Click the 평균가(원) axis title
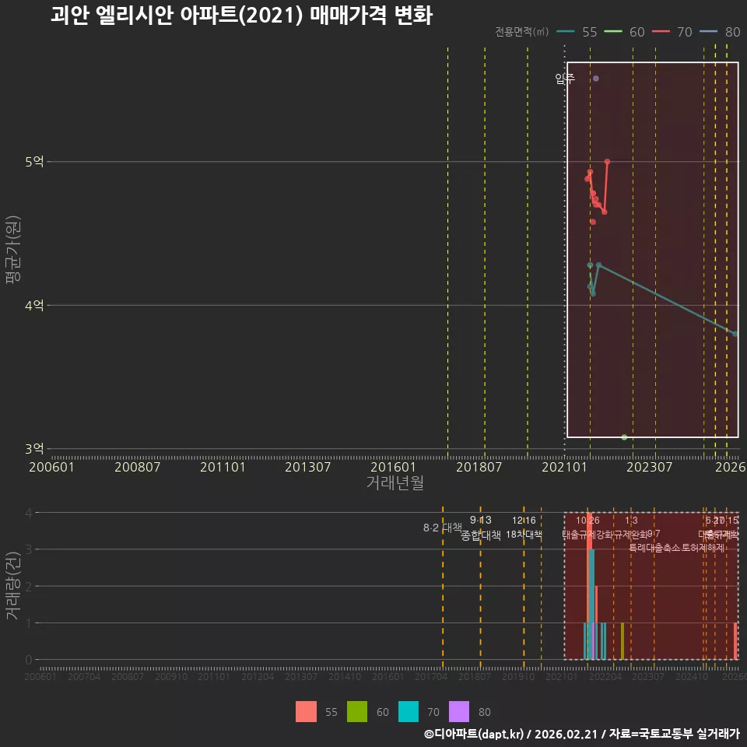 (x=13, y=250)
